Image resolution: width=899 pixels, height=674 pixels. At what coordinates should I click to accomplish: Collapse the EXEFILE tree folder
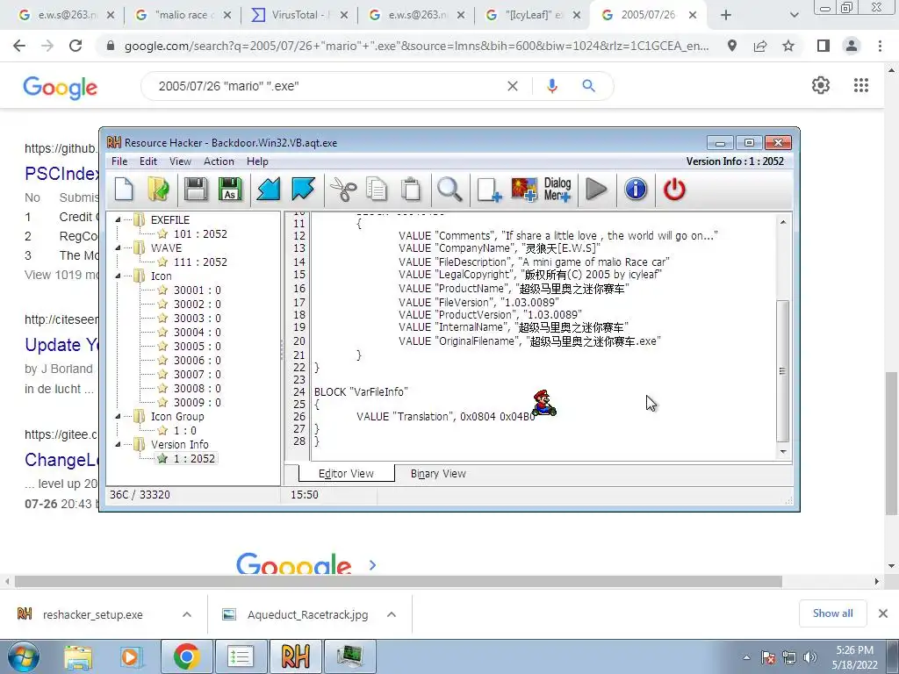[x=119, y=219]
